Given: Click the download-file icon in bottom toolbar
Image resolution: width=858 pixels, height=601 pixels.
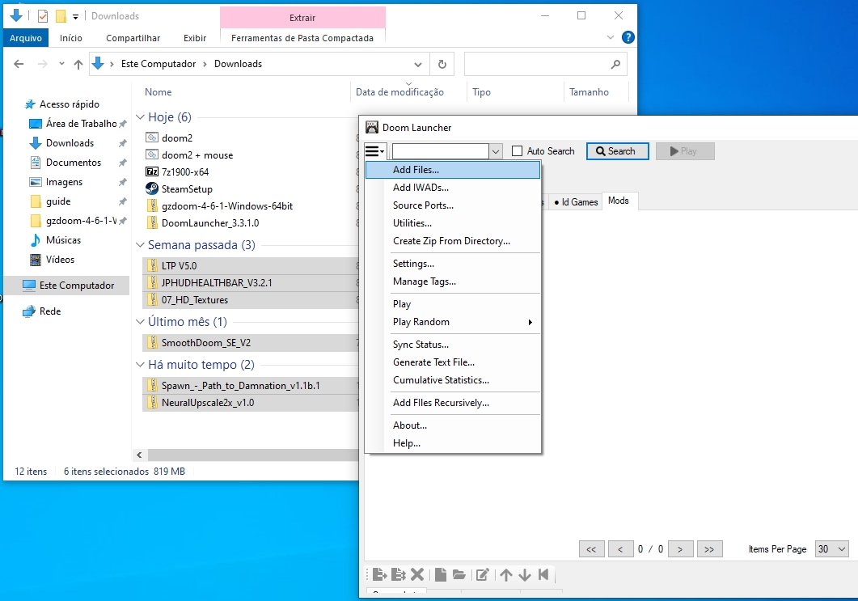Looking at the screenshot, I should pyautogui.click(x=379, y=575).
